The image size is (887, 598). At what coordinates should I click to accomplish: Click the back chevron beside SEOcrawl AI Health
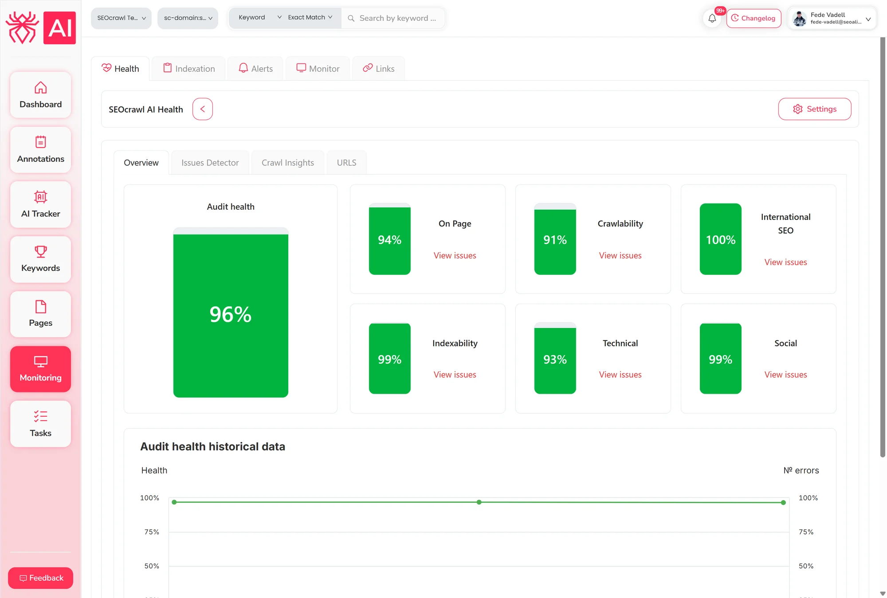pos(203,109)
